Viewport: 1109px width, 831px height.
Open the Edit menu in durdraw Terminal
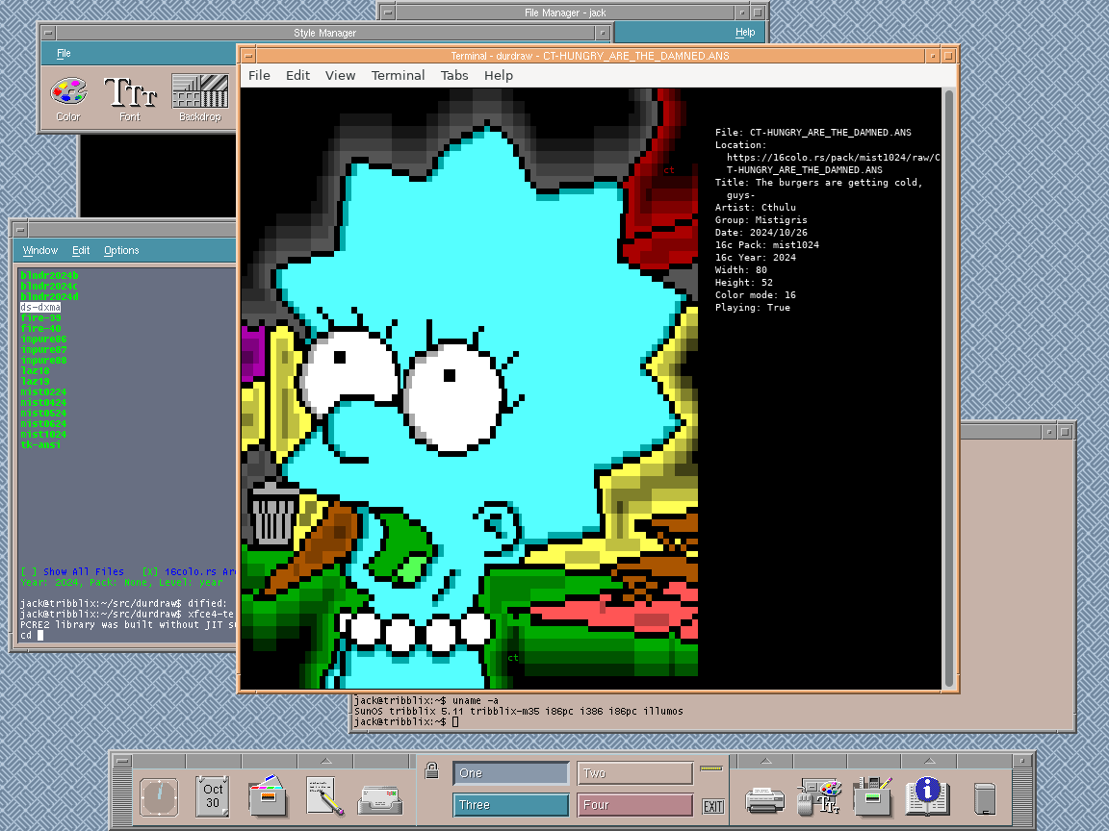297,76
